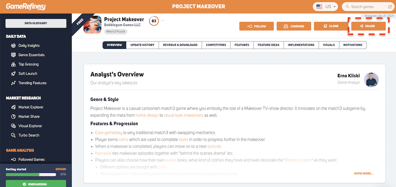Open the Feature Ideas tab

click(x=268, y=45)
